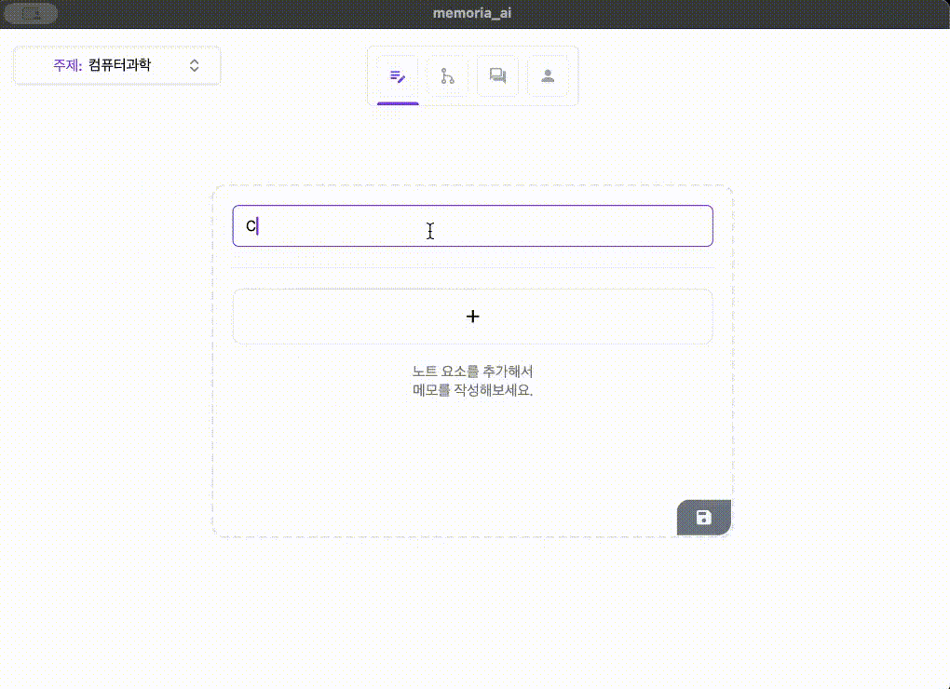950x689 pixels.
Task: Add a note element with plus button
Action: click(x=472, y=317)
